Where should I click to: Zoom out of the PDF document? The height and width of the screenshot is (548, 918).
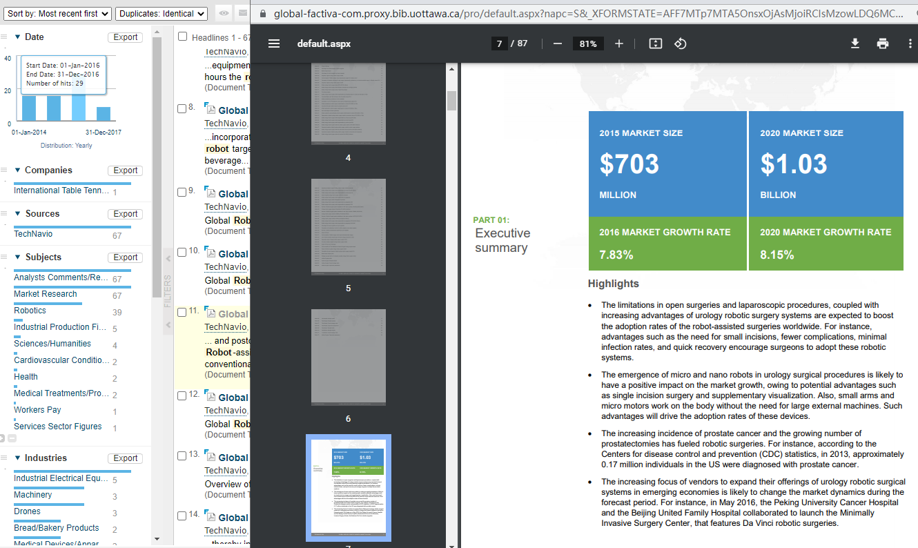click(x=557, y=43)
